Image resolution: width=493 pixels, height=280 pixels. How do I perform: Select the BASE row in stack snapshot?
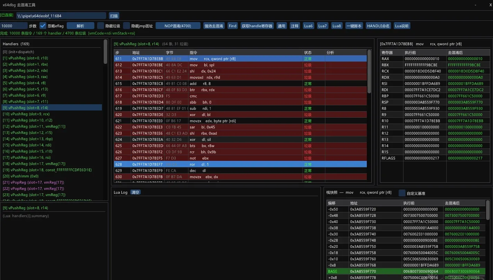click(x=406, y=271)
